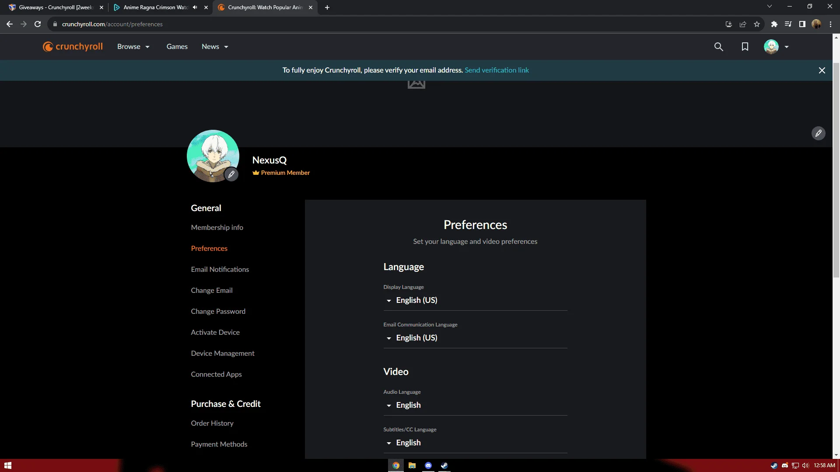Expand the News menu
This screenshot has width=840, height=472.
[x=215, y=47]
